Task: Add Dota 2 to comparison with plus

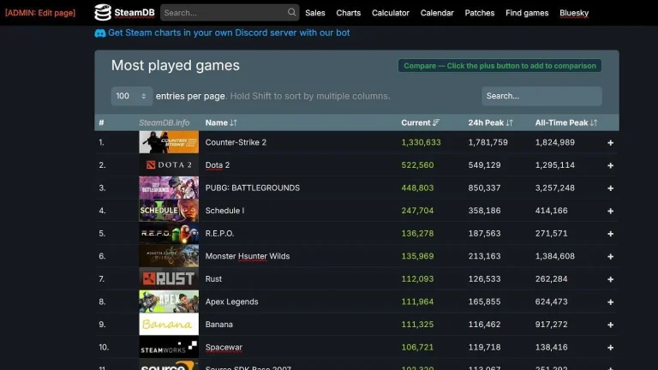Action: (x=610, y=165)
